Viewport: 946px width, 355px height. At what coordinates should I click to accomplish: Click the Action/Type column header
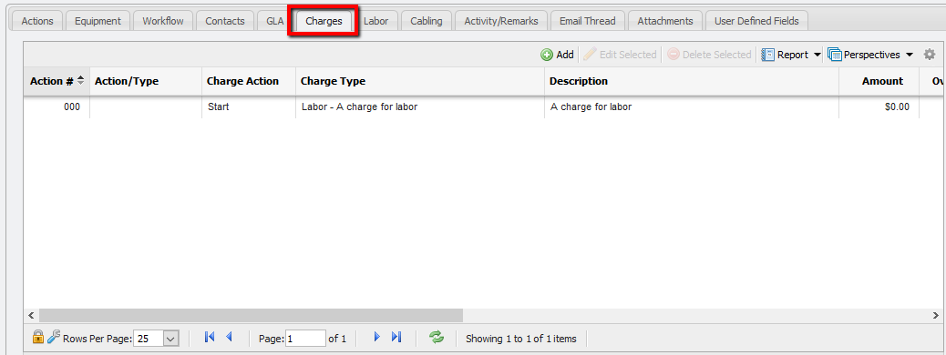pyautogui.click(x=146, y=81)
